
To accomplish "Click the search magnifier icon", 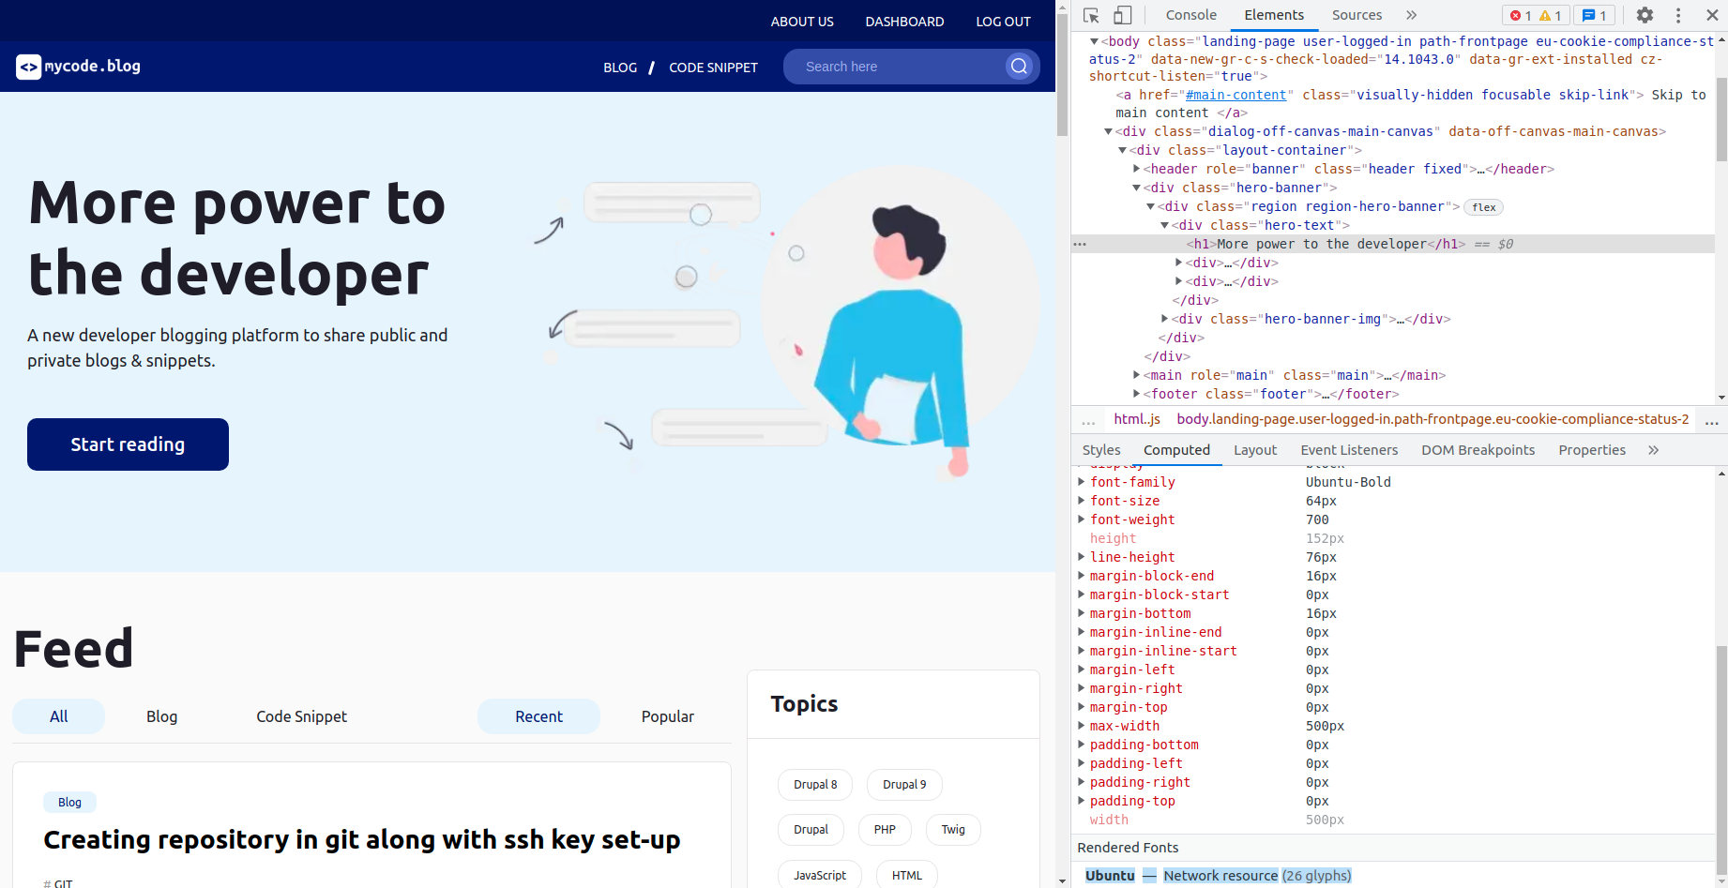I will 1019,67.
